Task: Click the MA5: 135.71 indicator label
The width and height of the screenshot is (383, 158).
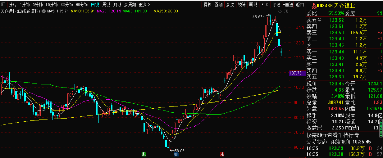Action: pyautogui.click(x=58, y=11)
